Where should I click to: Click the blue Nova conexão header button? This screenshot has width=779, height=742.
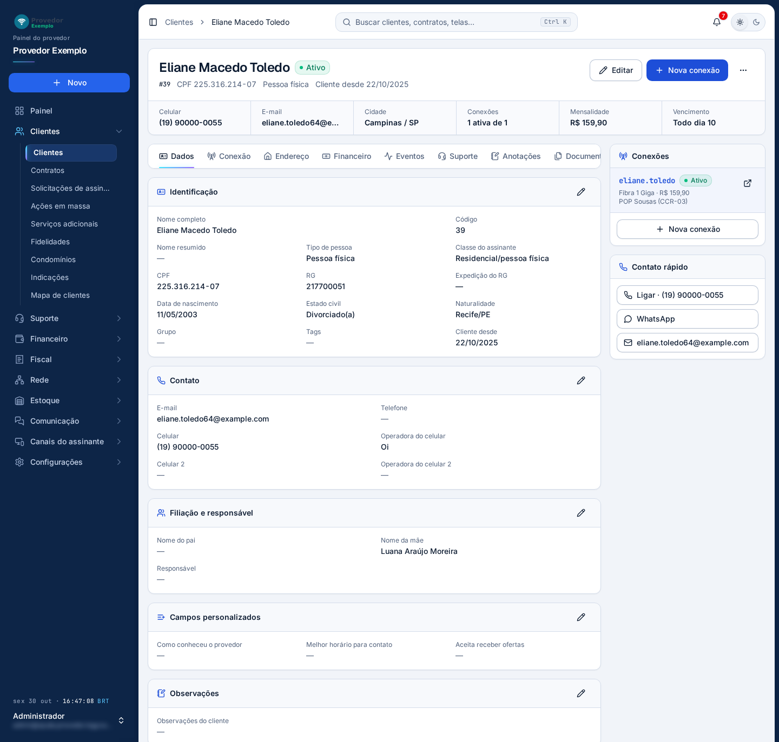(x=687, y=70)
